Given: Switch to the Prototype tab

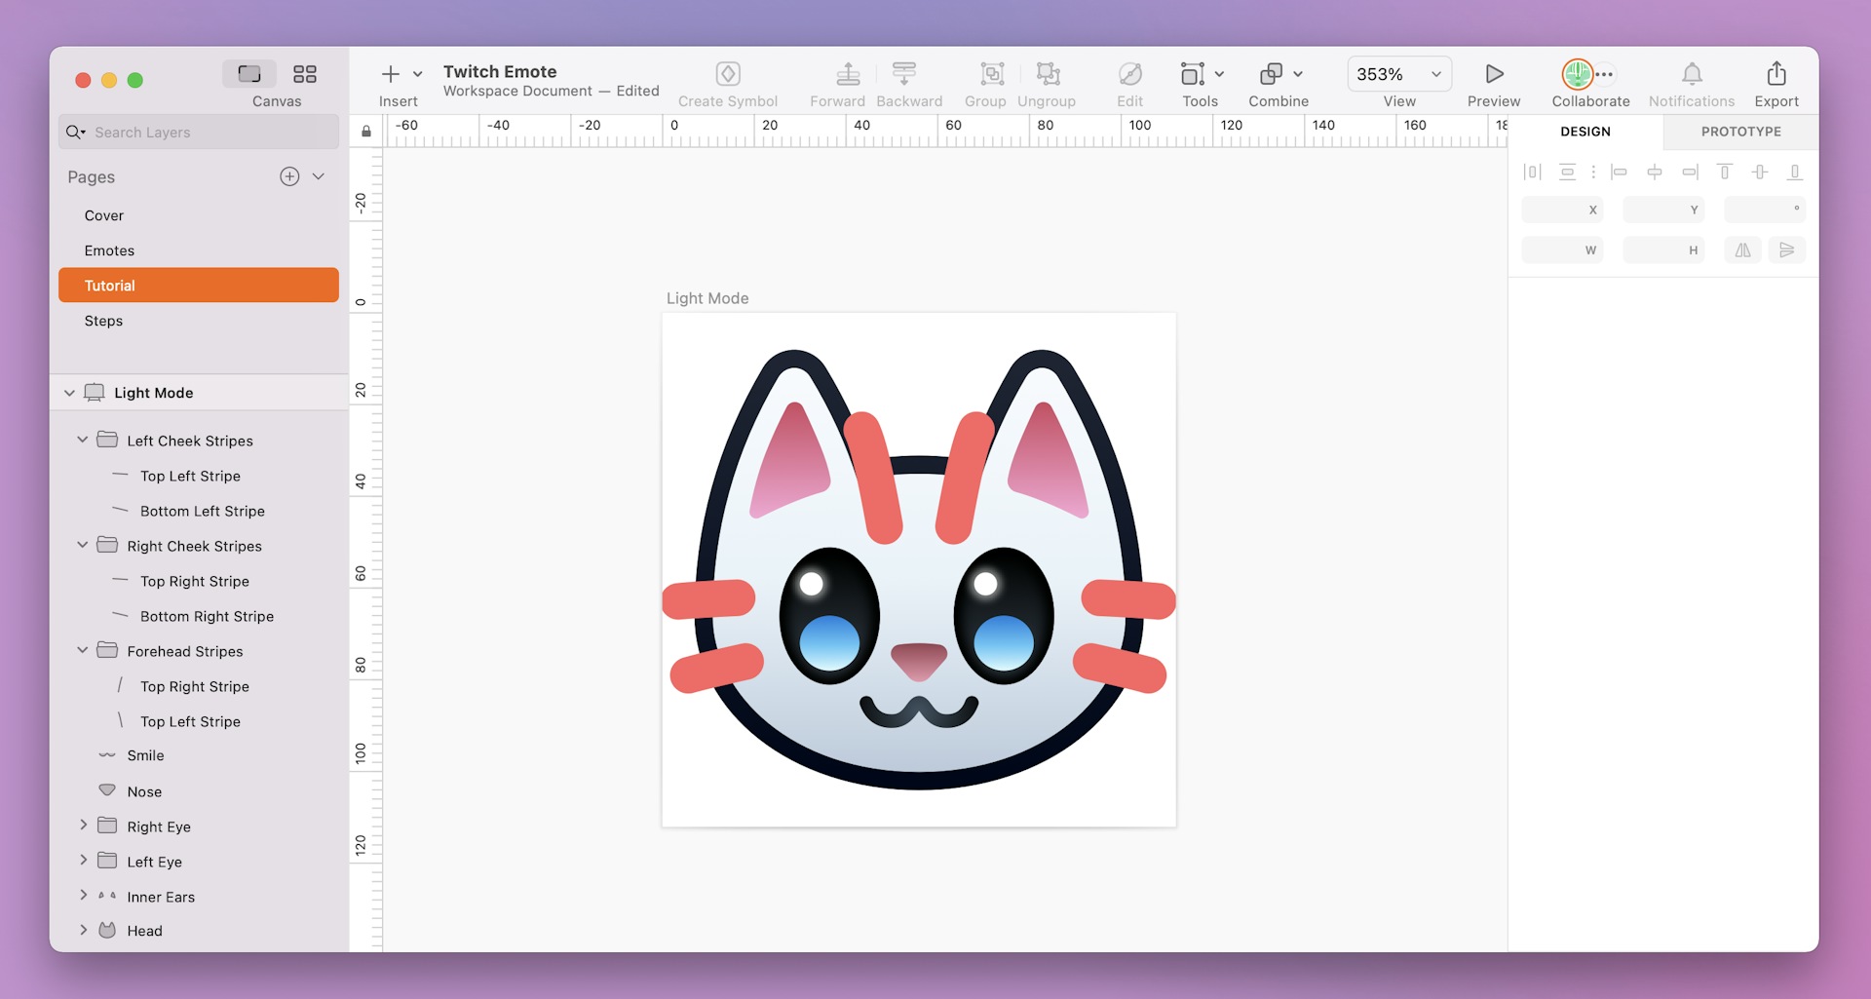Looking at the screenshot, I should [x=1741, y=131].
